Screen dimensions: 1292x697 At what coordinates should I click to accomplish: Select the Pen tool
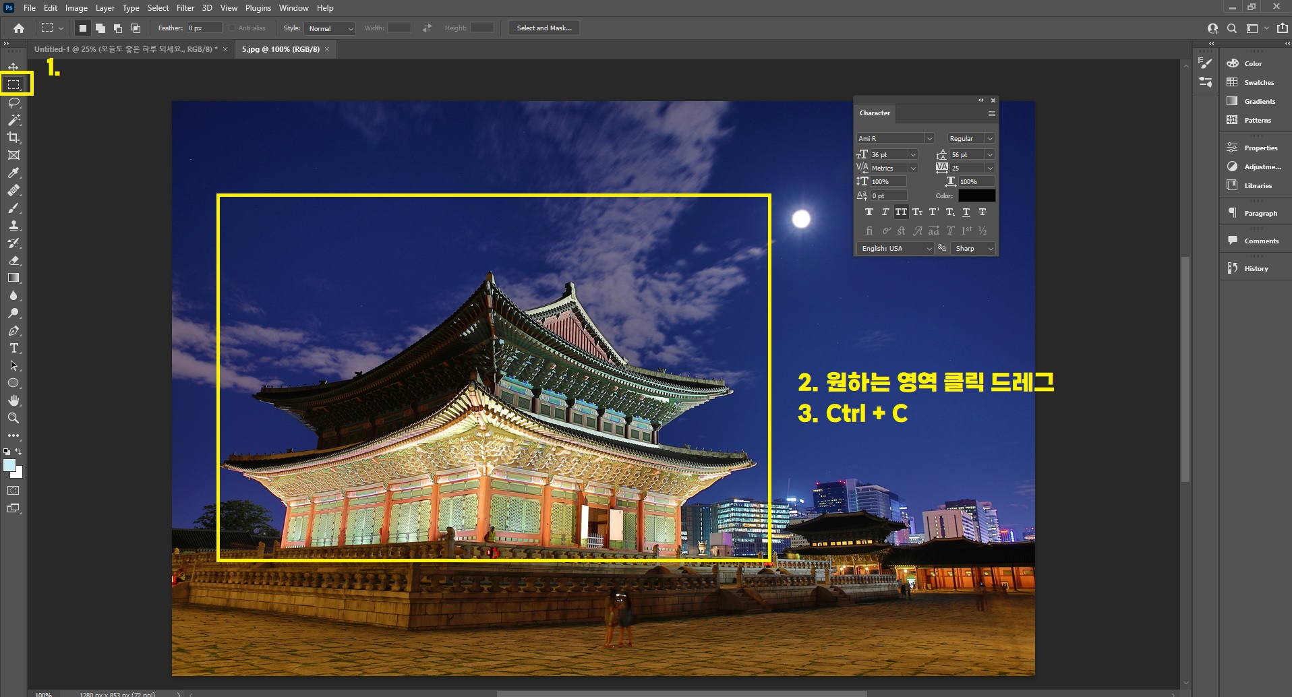(13, 330)
